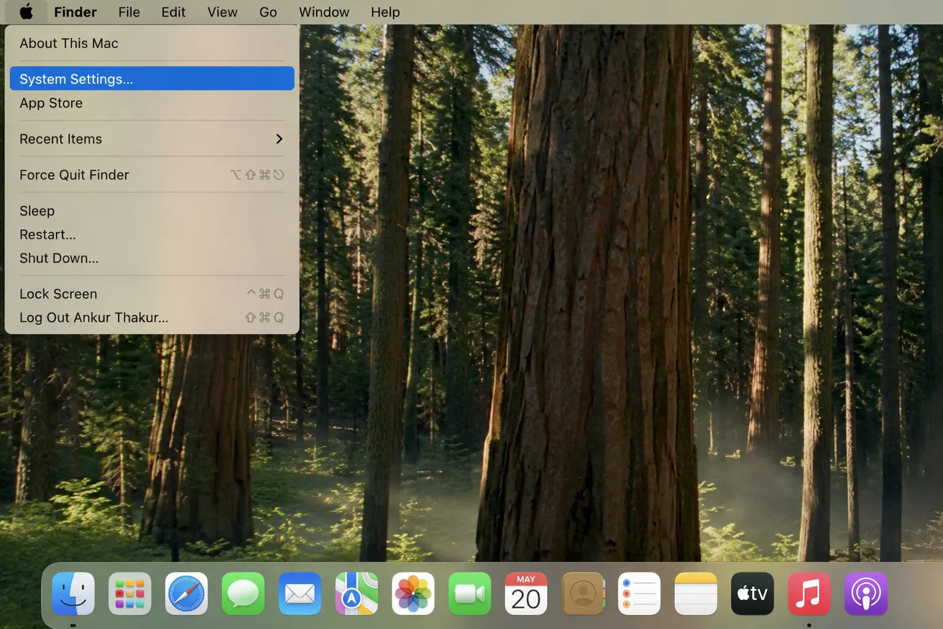Open Finder from the Dock
This screenshot has height=629, width=943.
(73, 593)
